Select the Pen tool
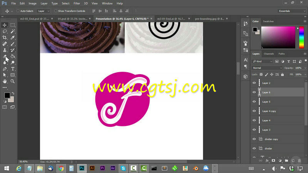The image size is (308, 173). [x=5, y=69]
